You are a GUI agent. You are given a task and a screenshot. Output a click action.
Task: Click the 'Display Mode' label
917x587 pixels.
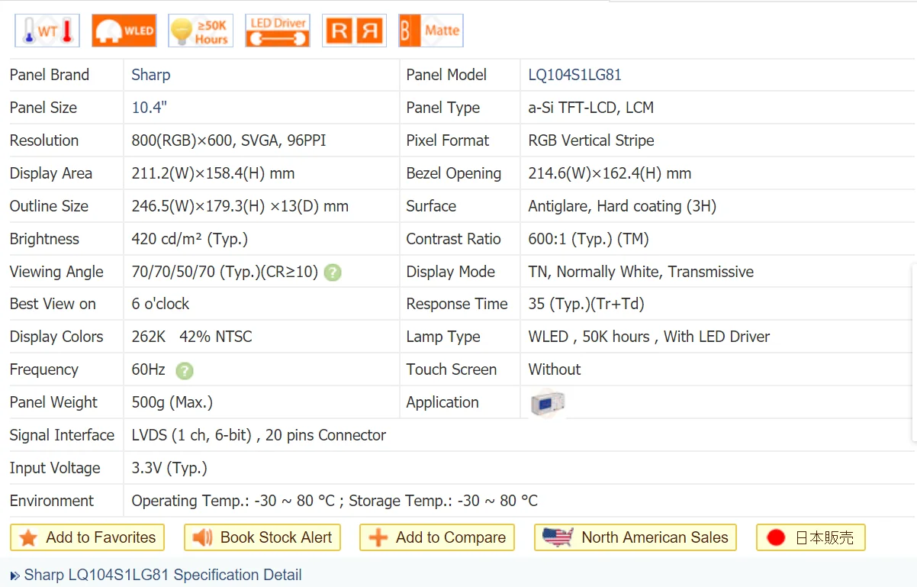coord(451,272)
